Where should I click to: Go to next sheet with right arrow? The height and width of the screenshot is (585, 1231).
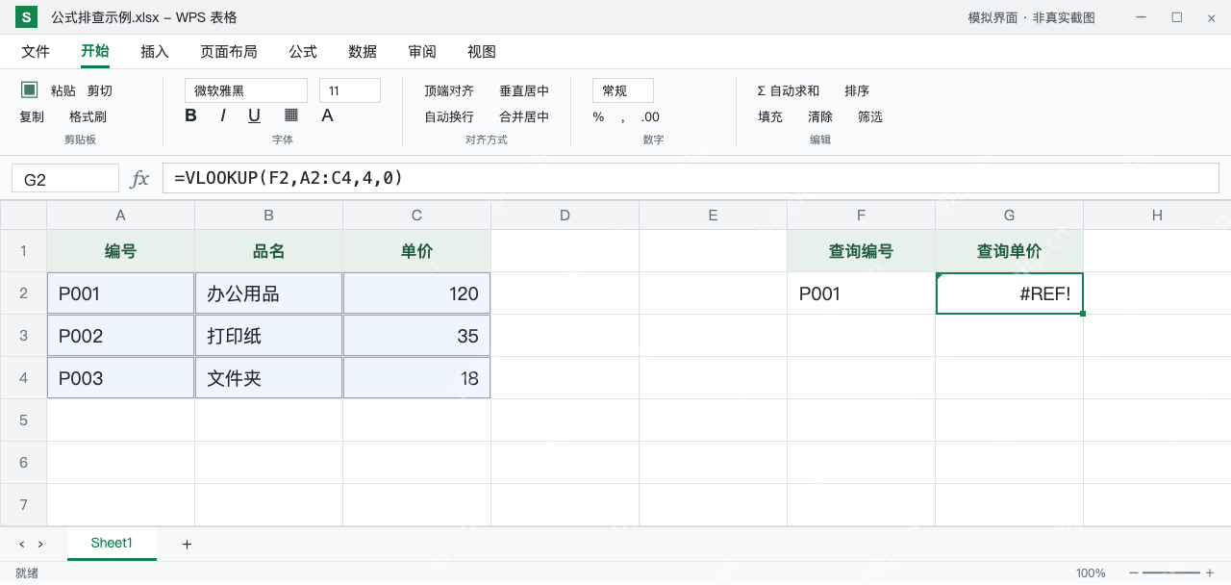click(40, 545)
